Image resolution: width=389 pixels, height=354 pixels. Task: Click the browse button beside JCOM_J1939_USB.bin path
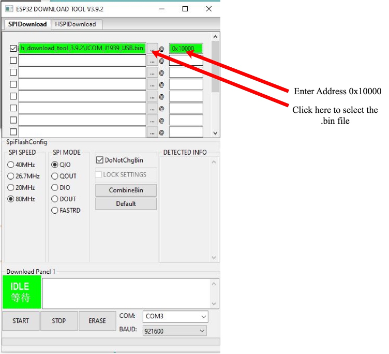click(152, 49)
